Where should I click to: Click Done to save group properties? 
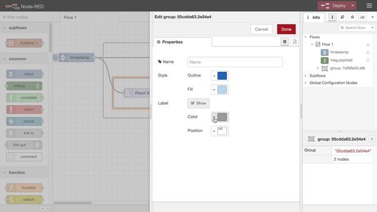[286, 29]
